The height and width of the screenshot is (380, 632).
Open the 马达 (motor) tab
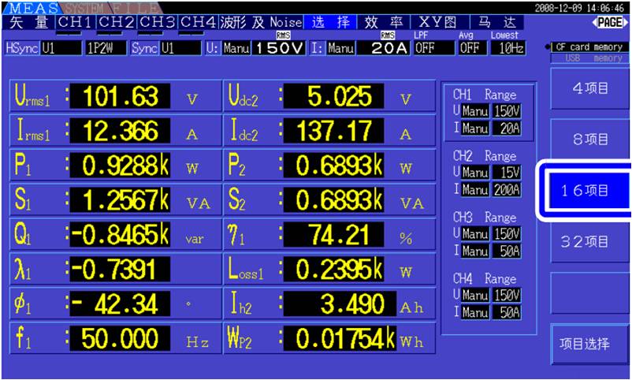tap(503, 22)
